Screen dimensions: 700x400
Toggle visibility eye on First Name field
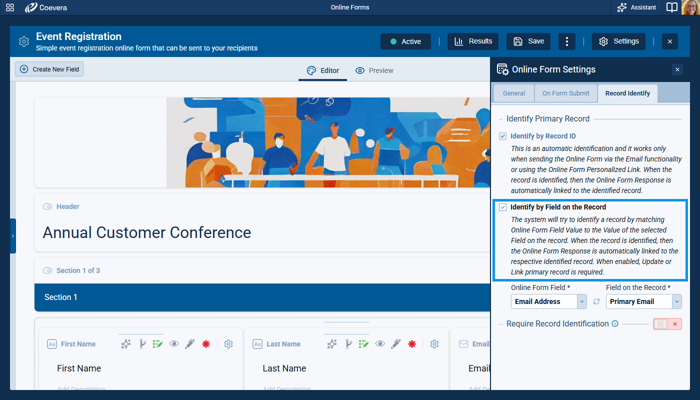173,344
